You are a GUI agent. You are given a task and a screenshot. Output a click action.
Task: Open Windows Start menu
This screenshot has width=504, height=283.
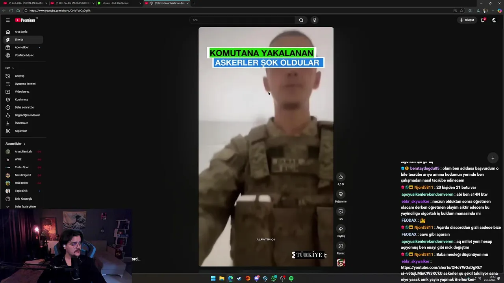click(213, 278)
